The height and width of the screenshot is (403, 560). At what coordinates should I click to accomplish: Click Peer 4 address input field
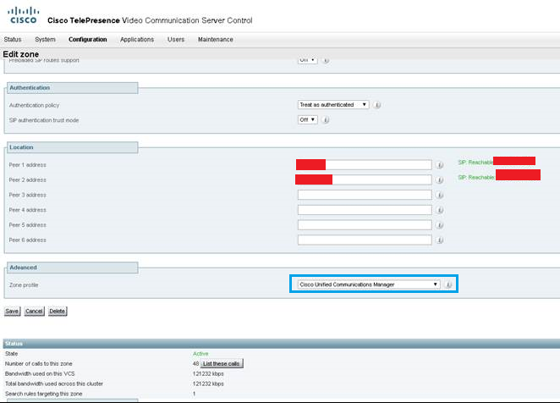point(365,210)
